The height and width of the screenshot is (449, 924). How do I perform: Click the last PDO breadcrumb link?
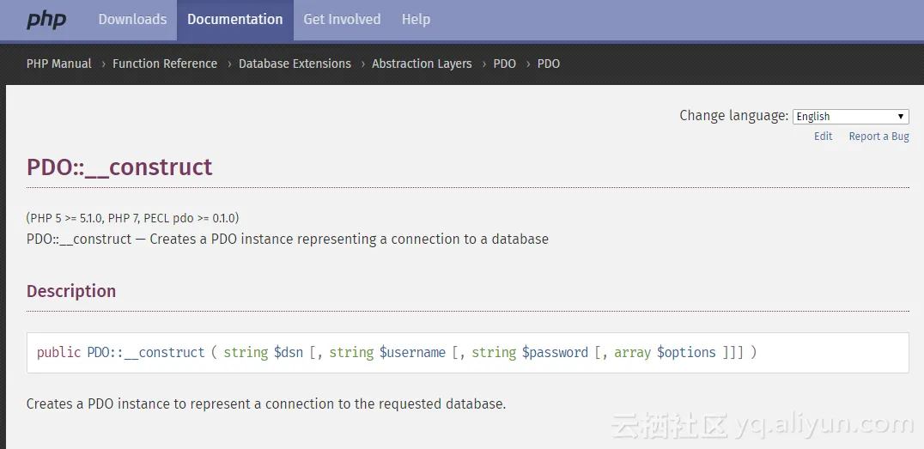click(549, 64)
